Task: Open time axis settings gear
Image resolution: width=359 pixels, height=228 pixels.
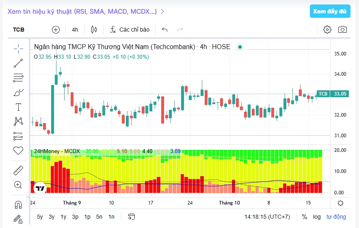Action: coord(340,203)
